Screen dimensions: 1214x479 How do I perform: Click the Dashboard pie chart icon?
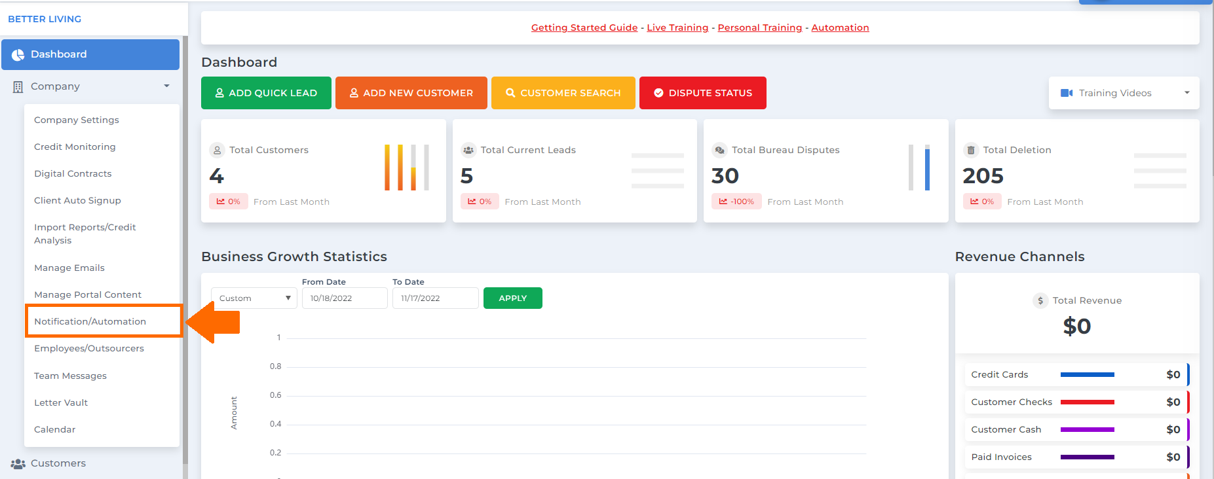click(18, 55)
